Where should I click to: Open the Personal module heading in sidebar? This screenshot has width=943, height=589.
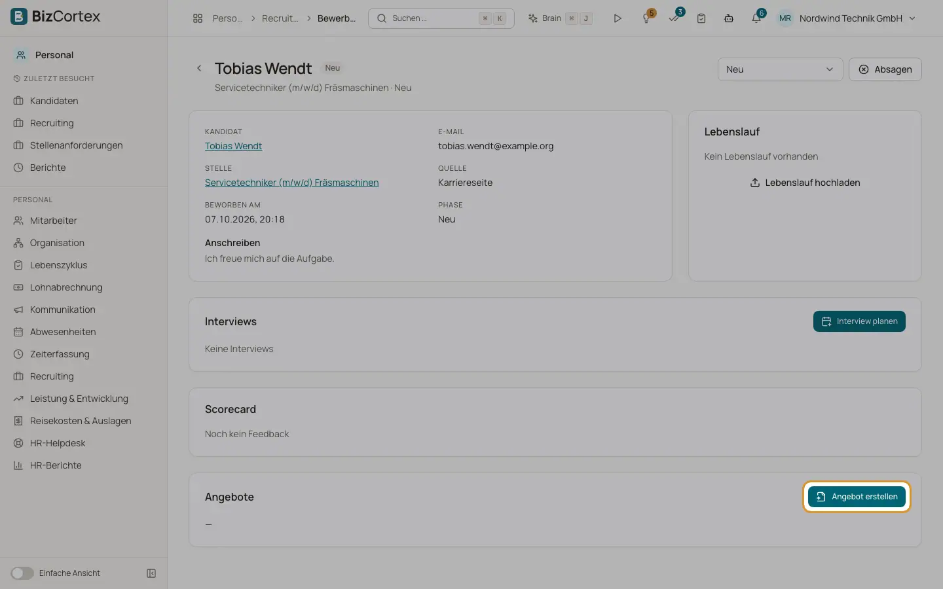(x=54, y=55)
